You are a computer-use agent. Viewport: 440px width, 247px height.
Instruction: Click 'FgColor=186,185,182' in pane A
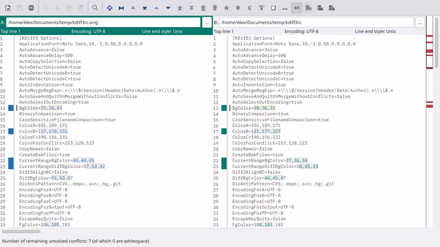tap(44, 225)
